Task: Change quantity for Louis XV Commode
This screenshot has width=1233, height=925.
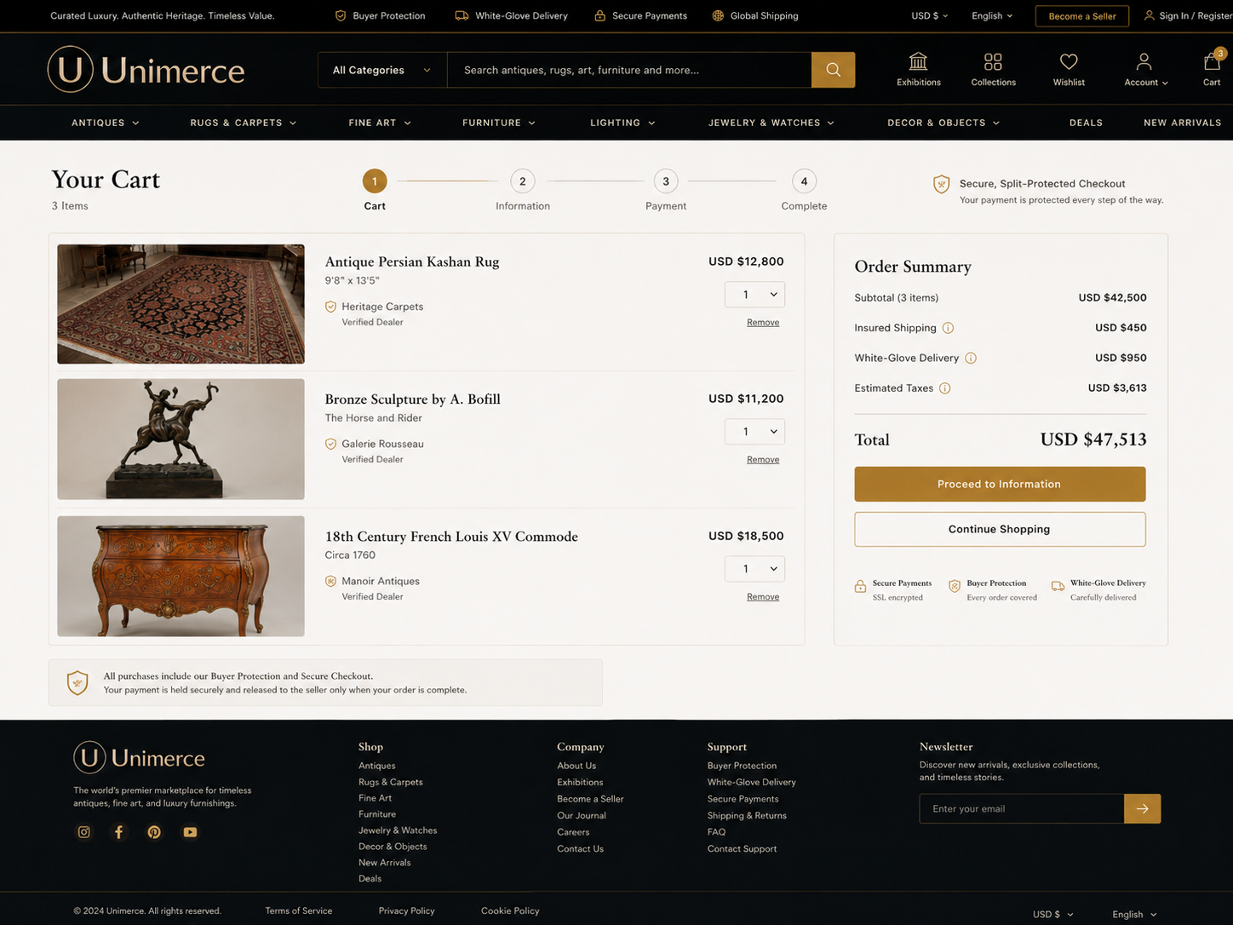Action: pos(754,569)
